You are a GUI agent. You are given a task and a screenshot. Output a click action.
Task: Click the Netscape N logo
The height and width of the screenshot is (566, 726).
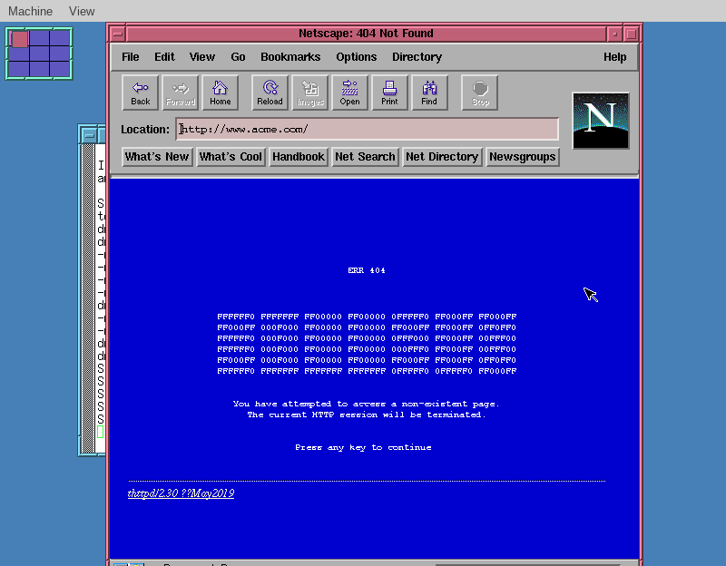tap(601, 121)
